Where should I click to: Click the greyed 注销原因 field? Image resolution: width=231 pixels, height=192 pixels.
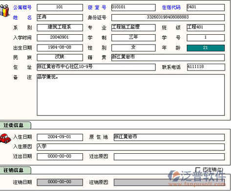[169, 182]
